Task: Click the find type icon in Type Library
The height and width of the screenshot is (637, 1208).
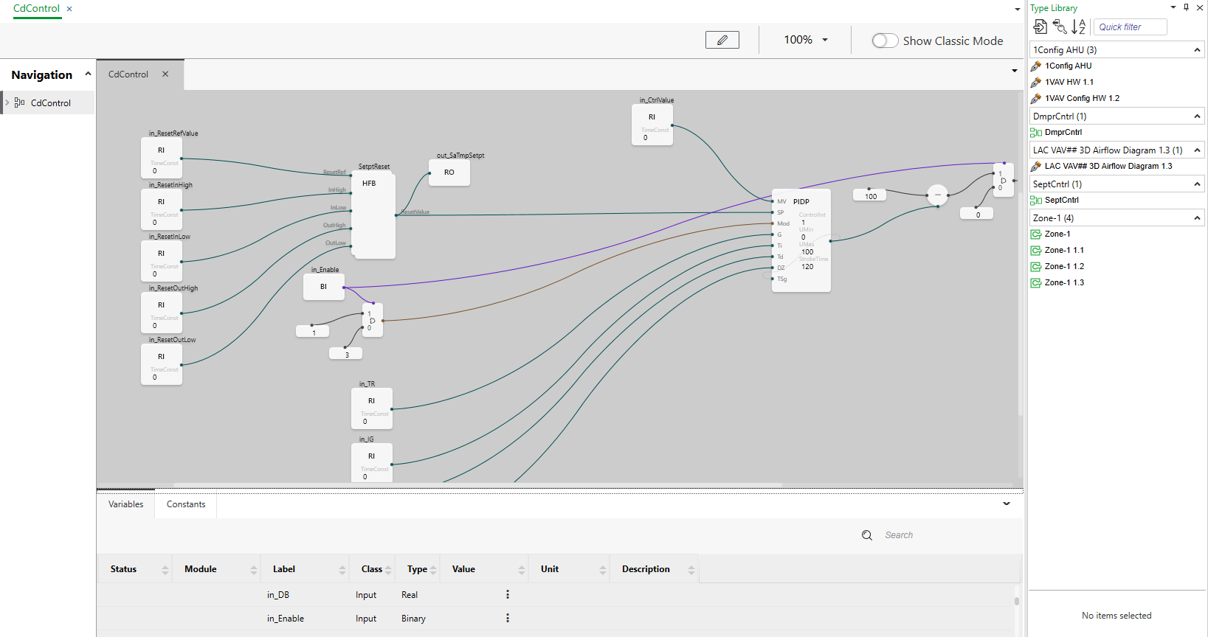Action: click(1060, 27)
